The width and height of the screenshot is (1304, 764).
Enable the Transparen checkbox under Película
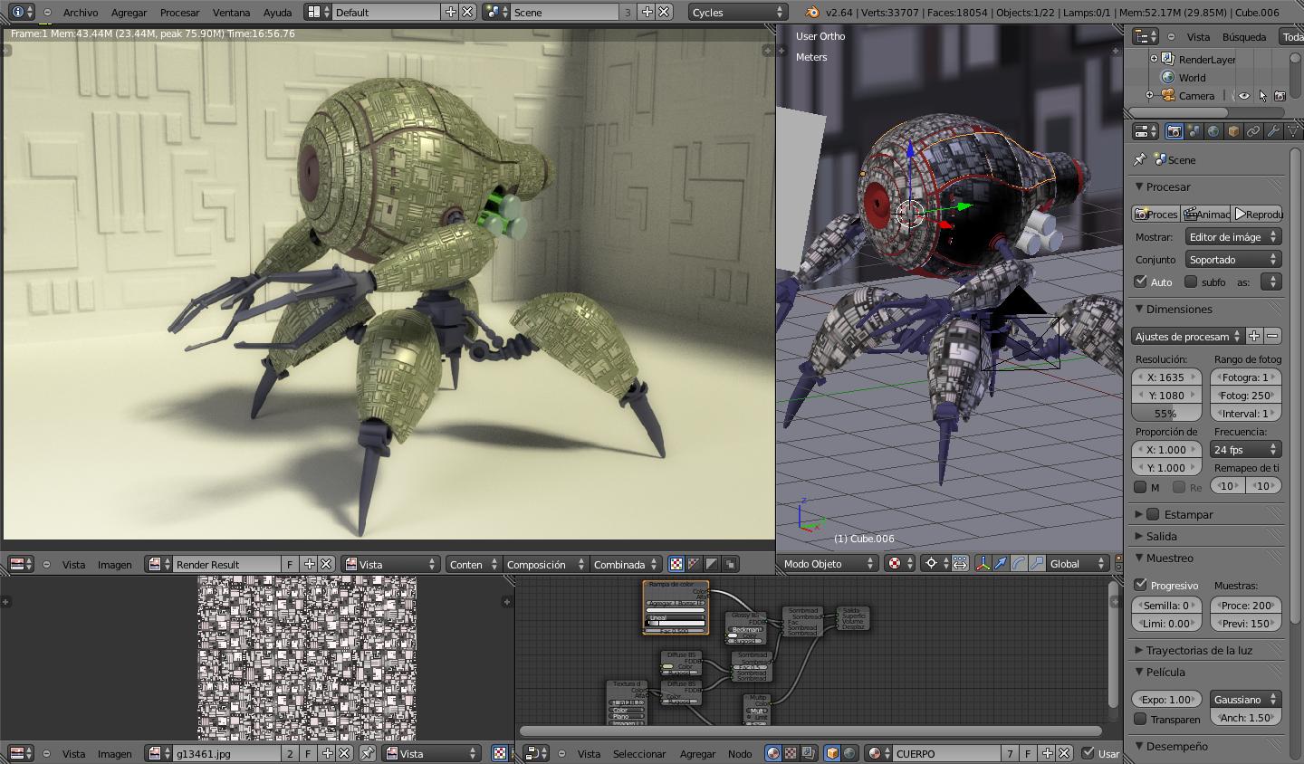click(x=1141, y=719)
